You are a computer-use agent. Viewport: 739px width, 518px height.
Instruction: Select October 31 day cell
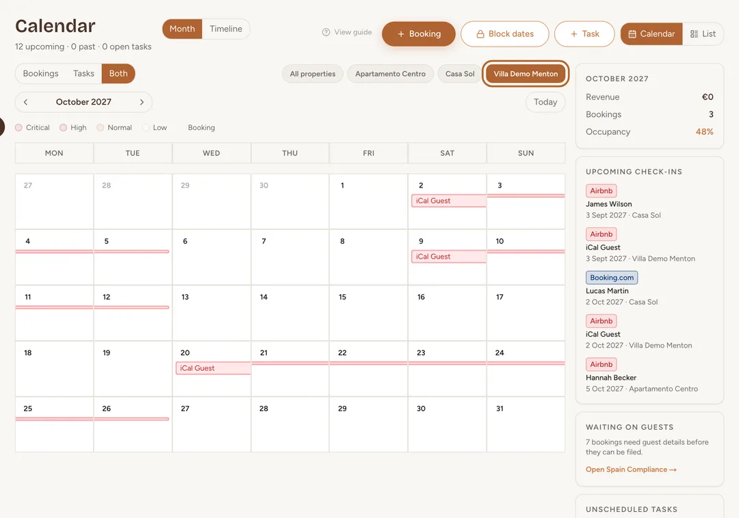[x=526, y=425]
